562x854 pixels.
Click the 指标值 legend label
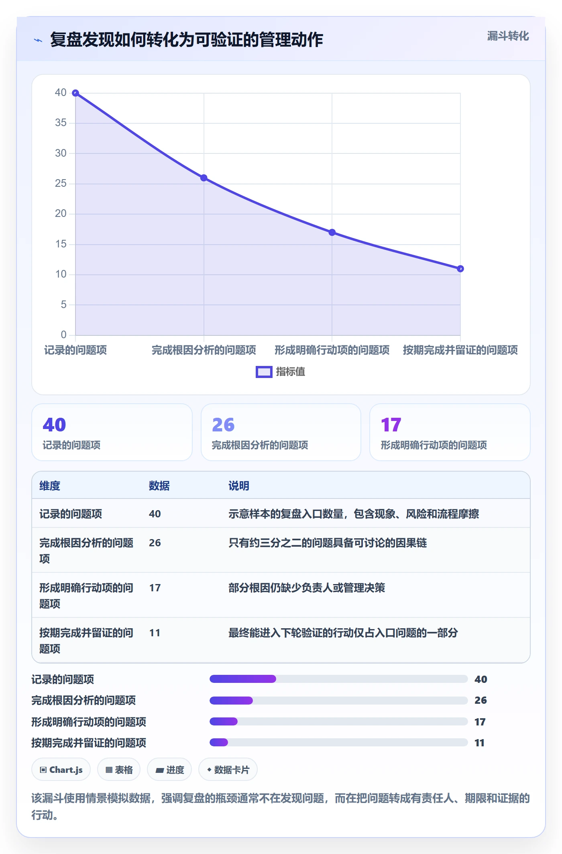tap(291, 372)
